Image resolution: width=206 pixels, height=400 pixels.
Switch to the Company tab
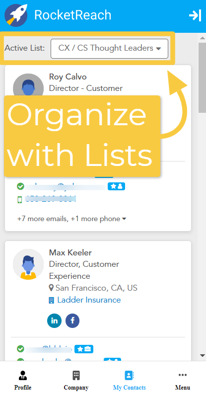coord(76,380)
